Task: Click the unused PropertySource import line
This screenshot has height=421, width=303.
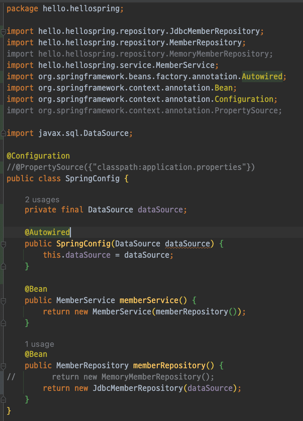Action: point(144,110)
